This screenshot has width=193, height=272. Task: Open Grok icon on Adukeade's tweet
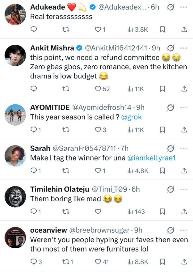click(x=170, y=7)
